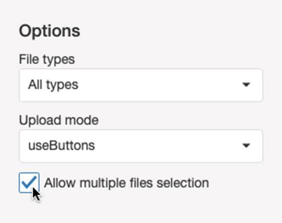This screenshot has height=223, width=282.
Task: Click the 'File types' field label
Action: (x=47, y=60)
